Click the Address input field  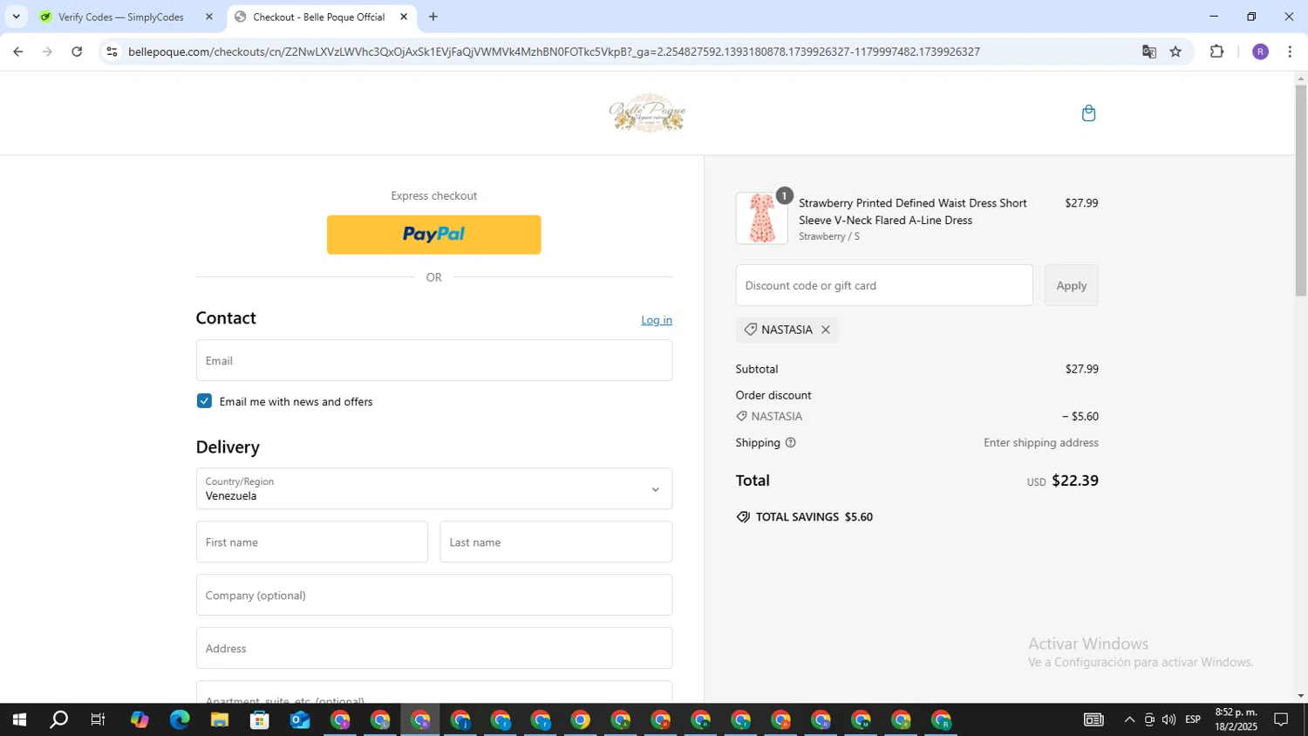(x=433, y=648)
